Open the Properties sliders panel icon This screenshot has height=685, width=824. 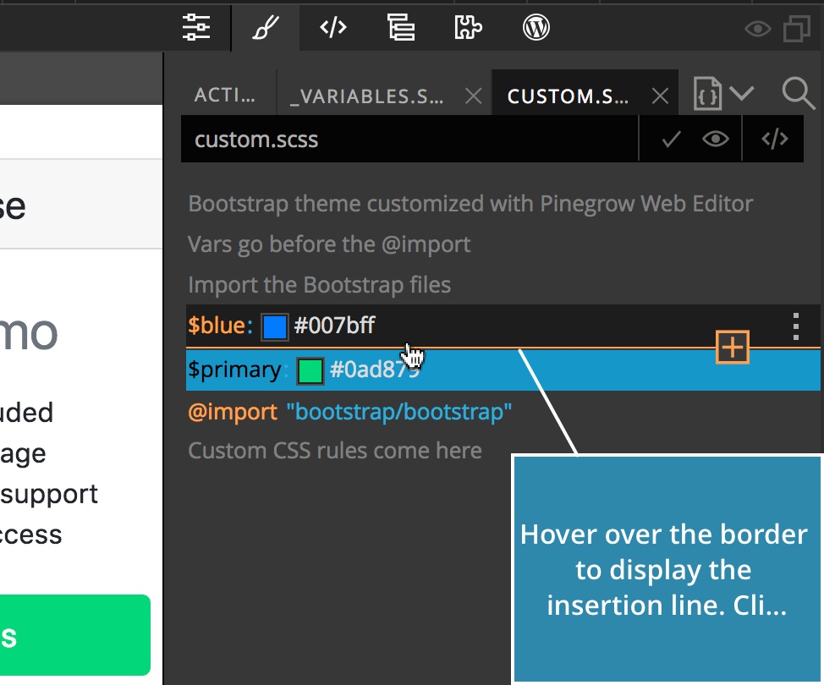click(196, 27)
